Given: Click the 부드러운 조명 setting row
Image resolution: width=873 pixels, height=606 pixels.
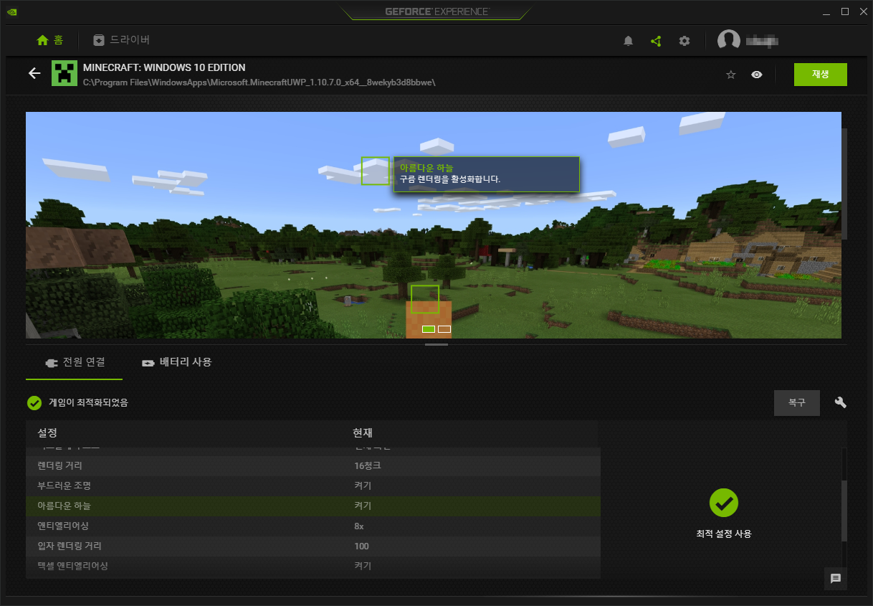Looking at the screenshot, I should click(x=313, y=486).
